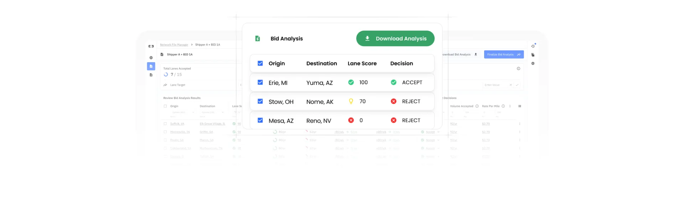Click the Enter Value input field
684x199 pixels.
(x=496, y=85)
